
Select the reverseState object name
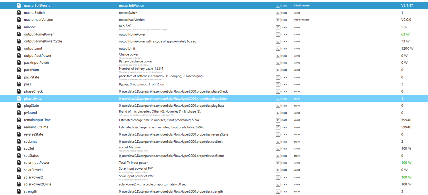pyautogui.click(x=33, y=134)
